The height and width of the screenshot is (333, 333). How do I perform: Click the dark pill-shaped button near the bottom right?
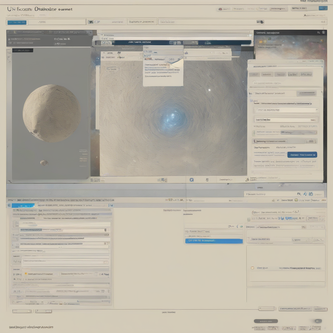266,321
